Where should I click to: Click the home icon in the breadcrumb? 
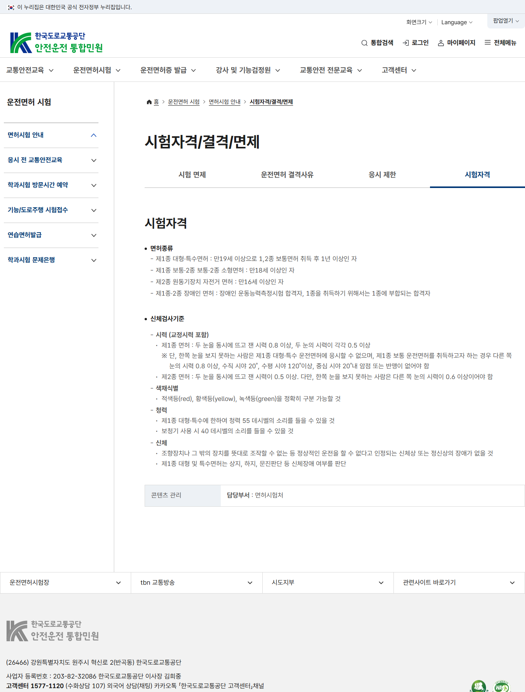(149, 102)
